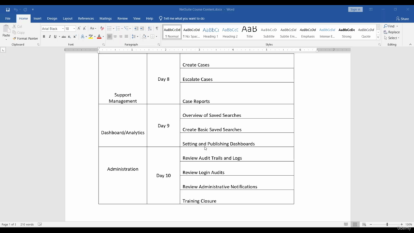Apply the Title style
The width and height of the screenshot is (414, 233).
(249, 32)
